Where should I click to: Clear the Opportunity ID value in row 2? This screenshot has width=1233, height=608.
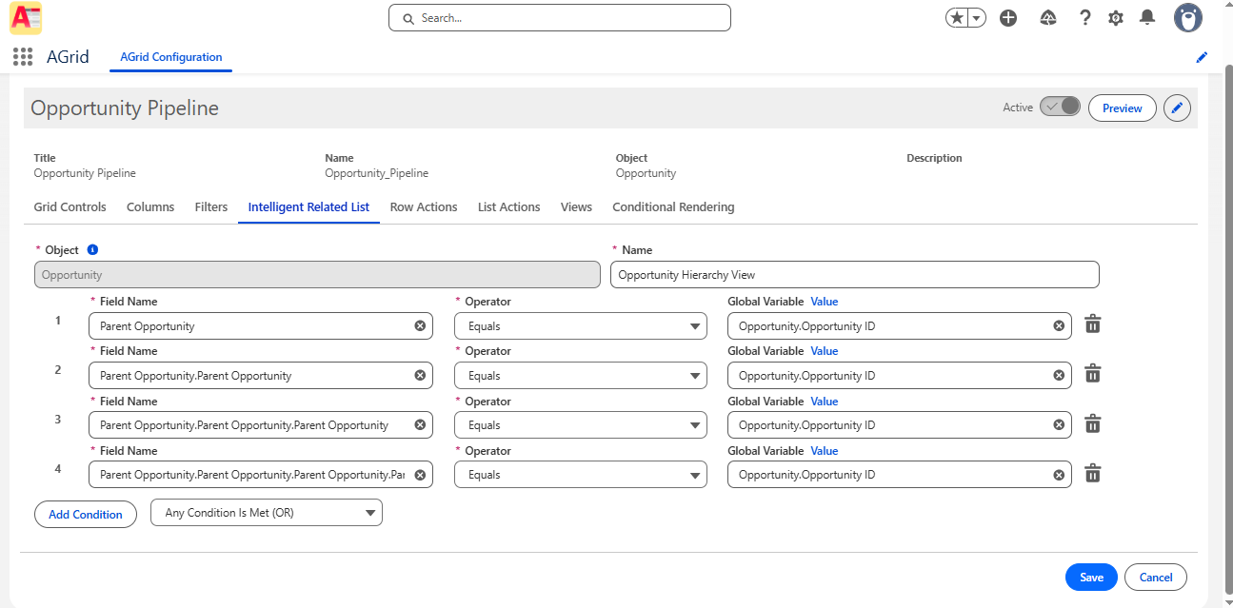1059,376
